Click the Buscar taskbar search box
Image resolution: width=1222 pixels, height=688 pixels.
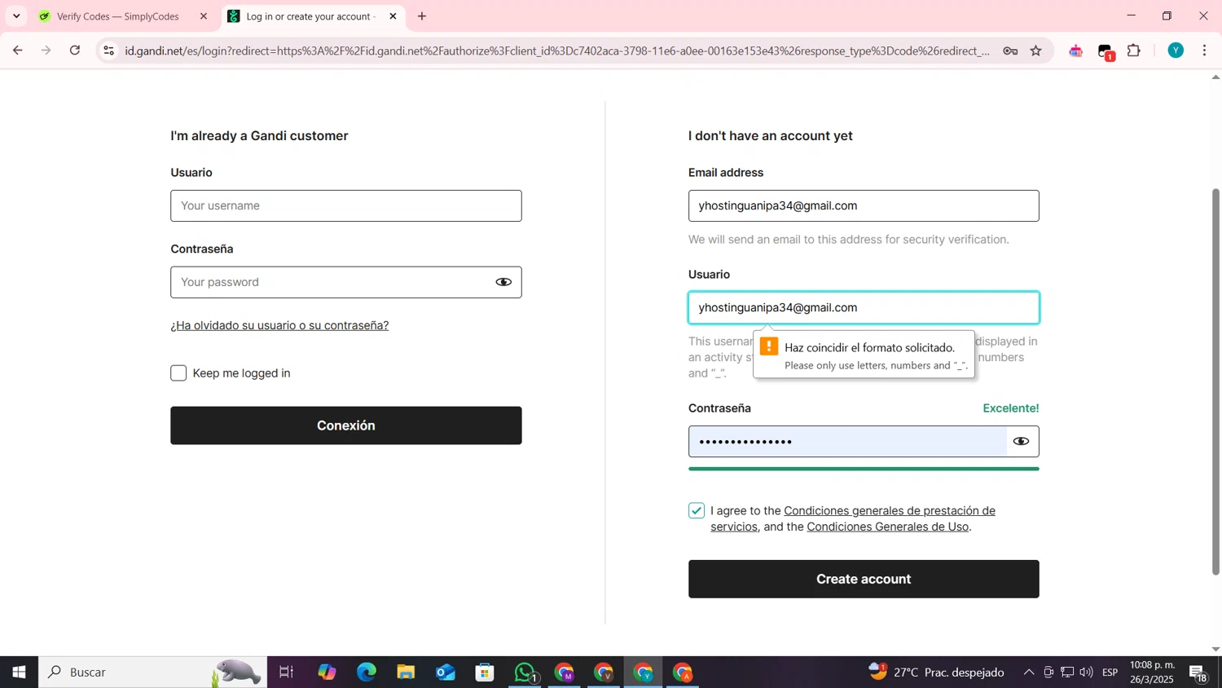point(153,673)
